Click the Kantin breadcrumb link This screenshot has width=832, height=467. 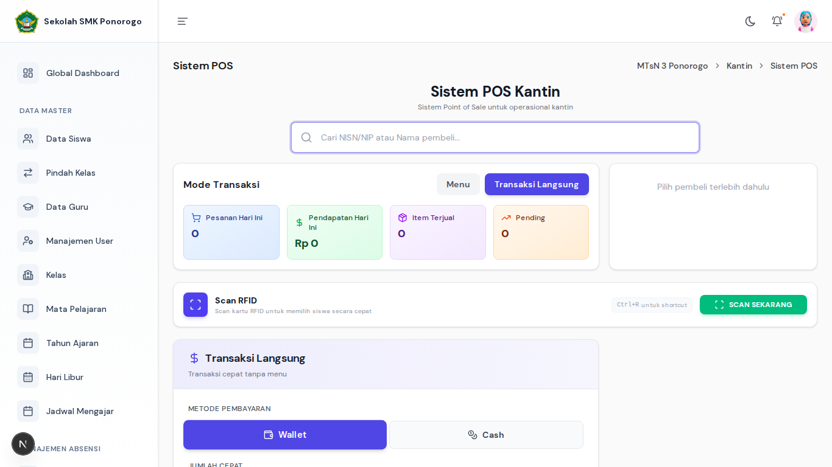tap(739, 66)
